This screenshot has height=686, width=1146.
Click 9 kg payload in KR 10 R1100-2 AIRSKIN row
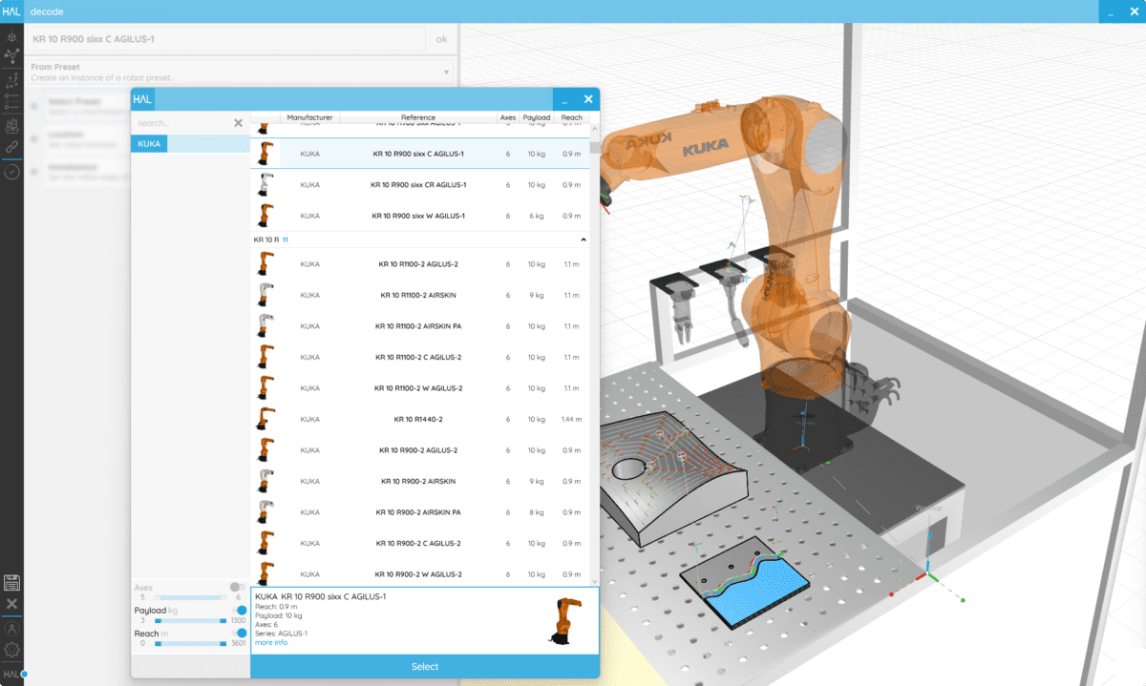pos(537,296)
